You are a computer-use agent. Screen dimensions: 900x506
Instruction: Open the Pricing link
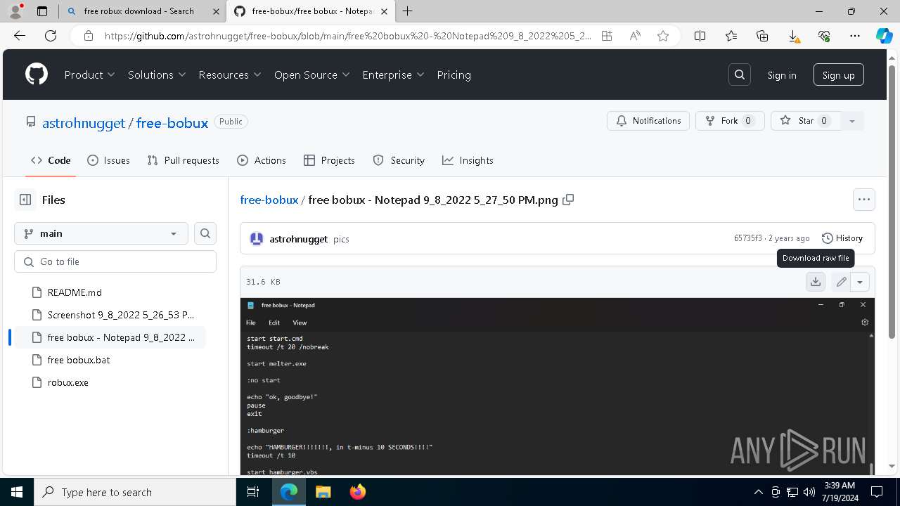click(x=454, y=74)
